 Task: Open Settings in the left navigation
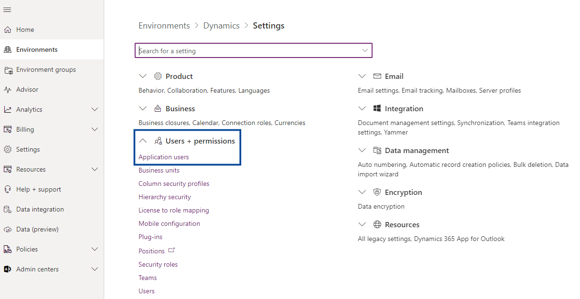28,149
